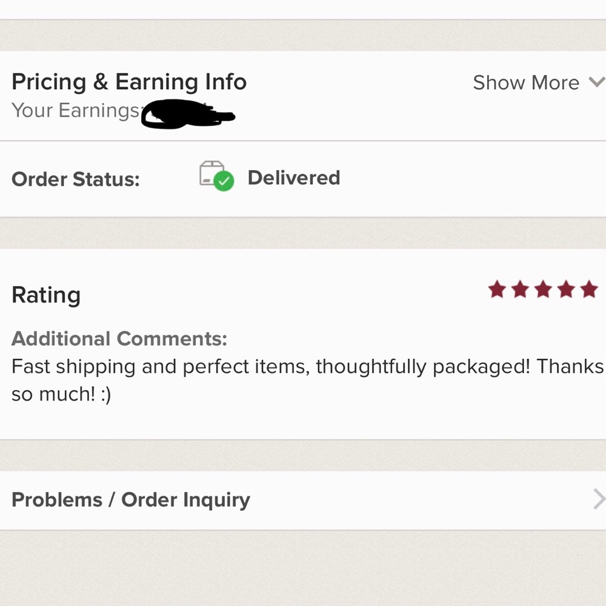The height and width of the screenshot is (606, 606).
Task: Open the Problems / Order Inquiry row
Action: 131,500
